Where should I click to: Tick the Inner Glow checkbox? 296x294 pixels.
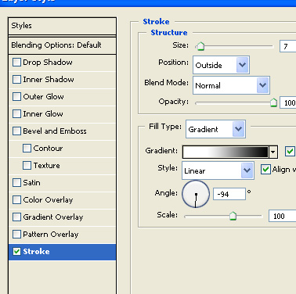pos(16,114)
